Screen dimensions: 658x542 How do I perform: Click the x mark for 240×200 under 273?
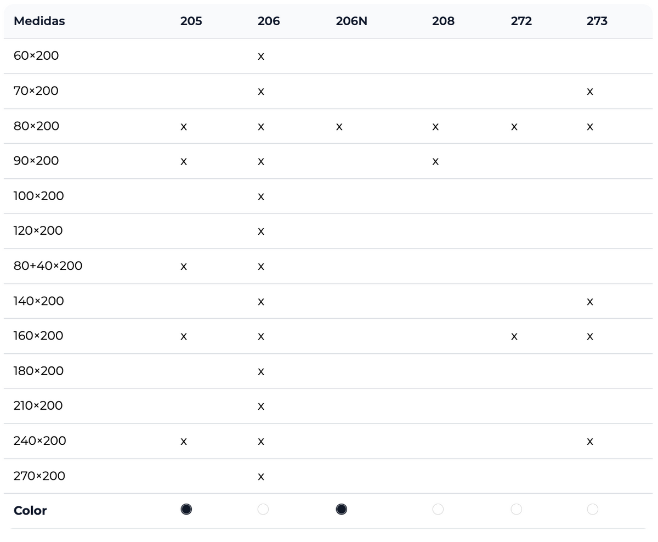point(590,441)
